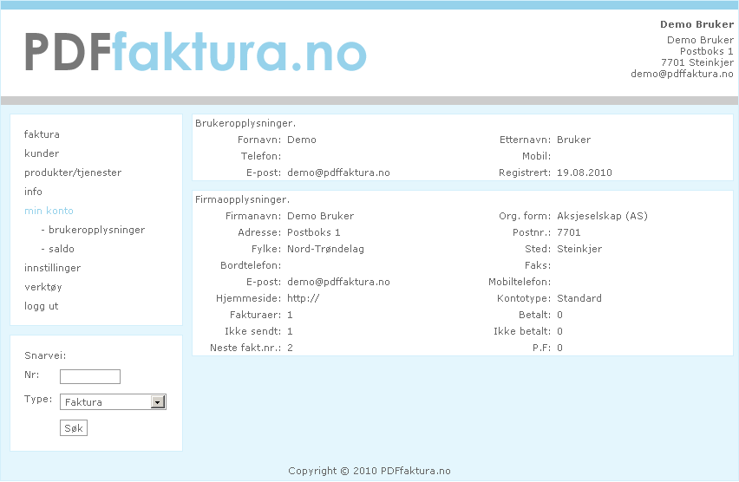
Task: Select the Hjemmeside value http://
Action: coord(303,298)
